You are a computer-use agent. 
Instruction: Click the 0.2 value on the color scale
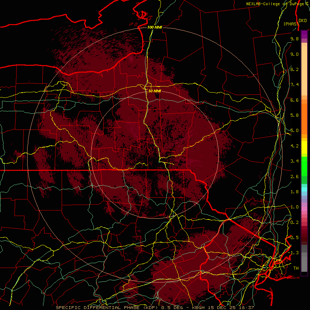pyautogui.click(x=294, y=223)
